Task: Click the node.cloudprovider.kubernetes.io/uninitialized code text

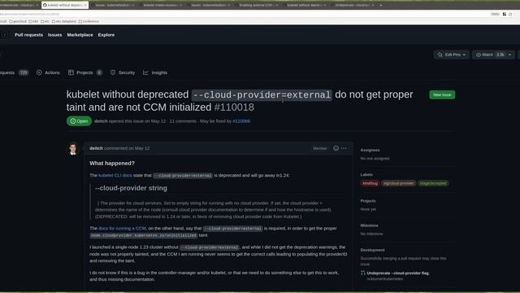Action: tap(144, 235)
